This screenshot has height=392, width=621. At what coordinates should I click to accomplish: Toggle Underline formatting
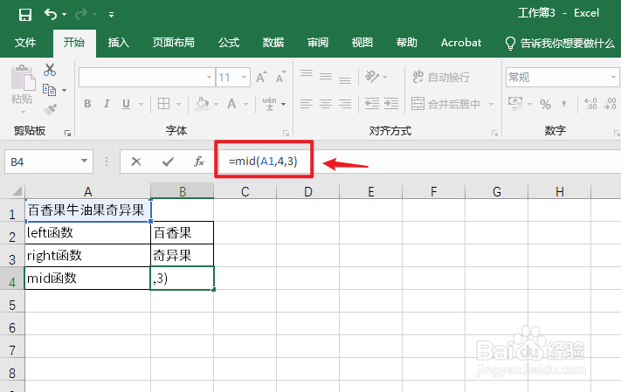126,104
